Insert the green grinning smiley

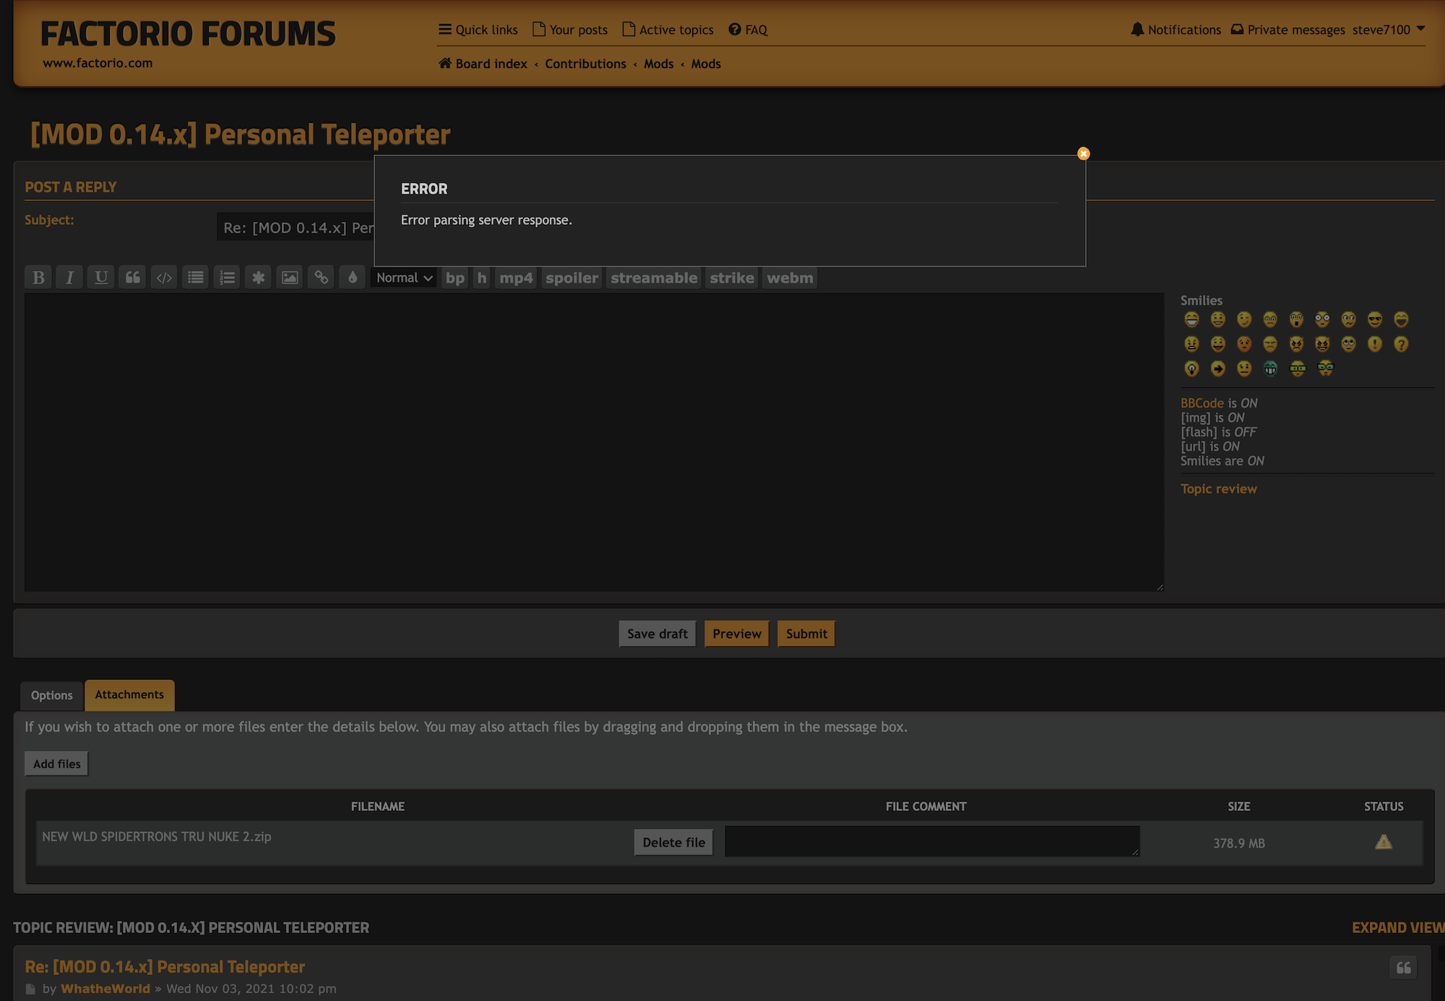click(x=1270, y=369)
